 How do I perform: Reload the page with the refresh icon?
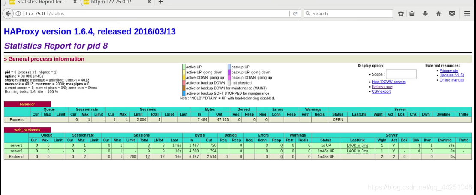pyautogui.click(x=295, y=14)
